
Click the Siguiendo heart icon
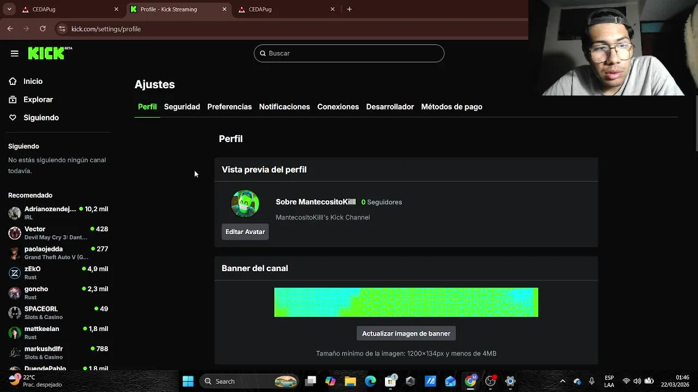(13, 118)
